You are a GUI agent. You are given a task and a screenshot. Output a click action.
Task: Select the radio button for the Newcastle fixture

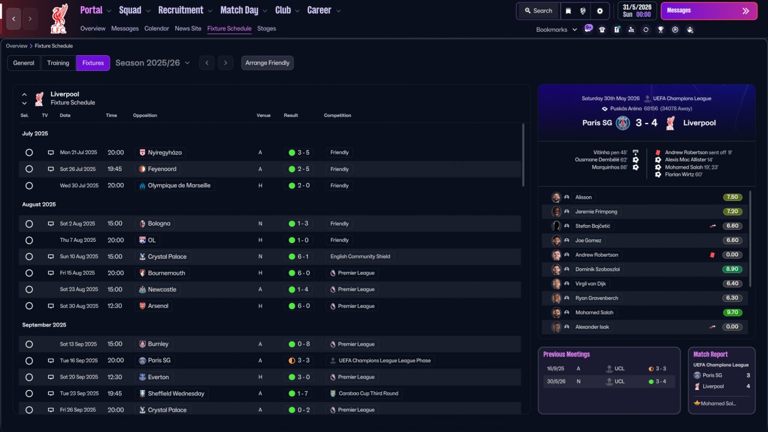[x=29, y=289]
